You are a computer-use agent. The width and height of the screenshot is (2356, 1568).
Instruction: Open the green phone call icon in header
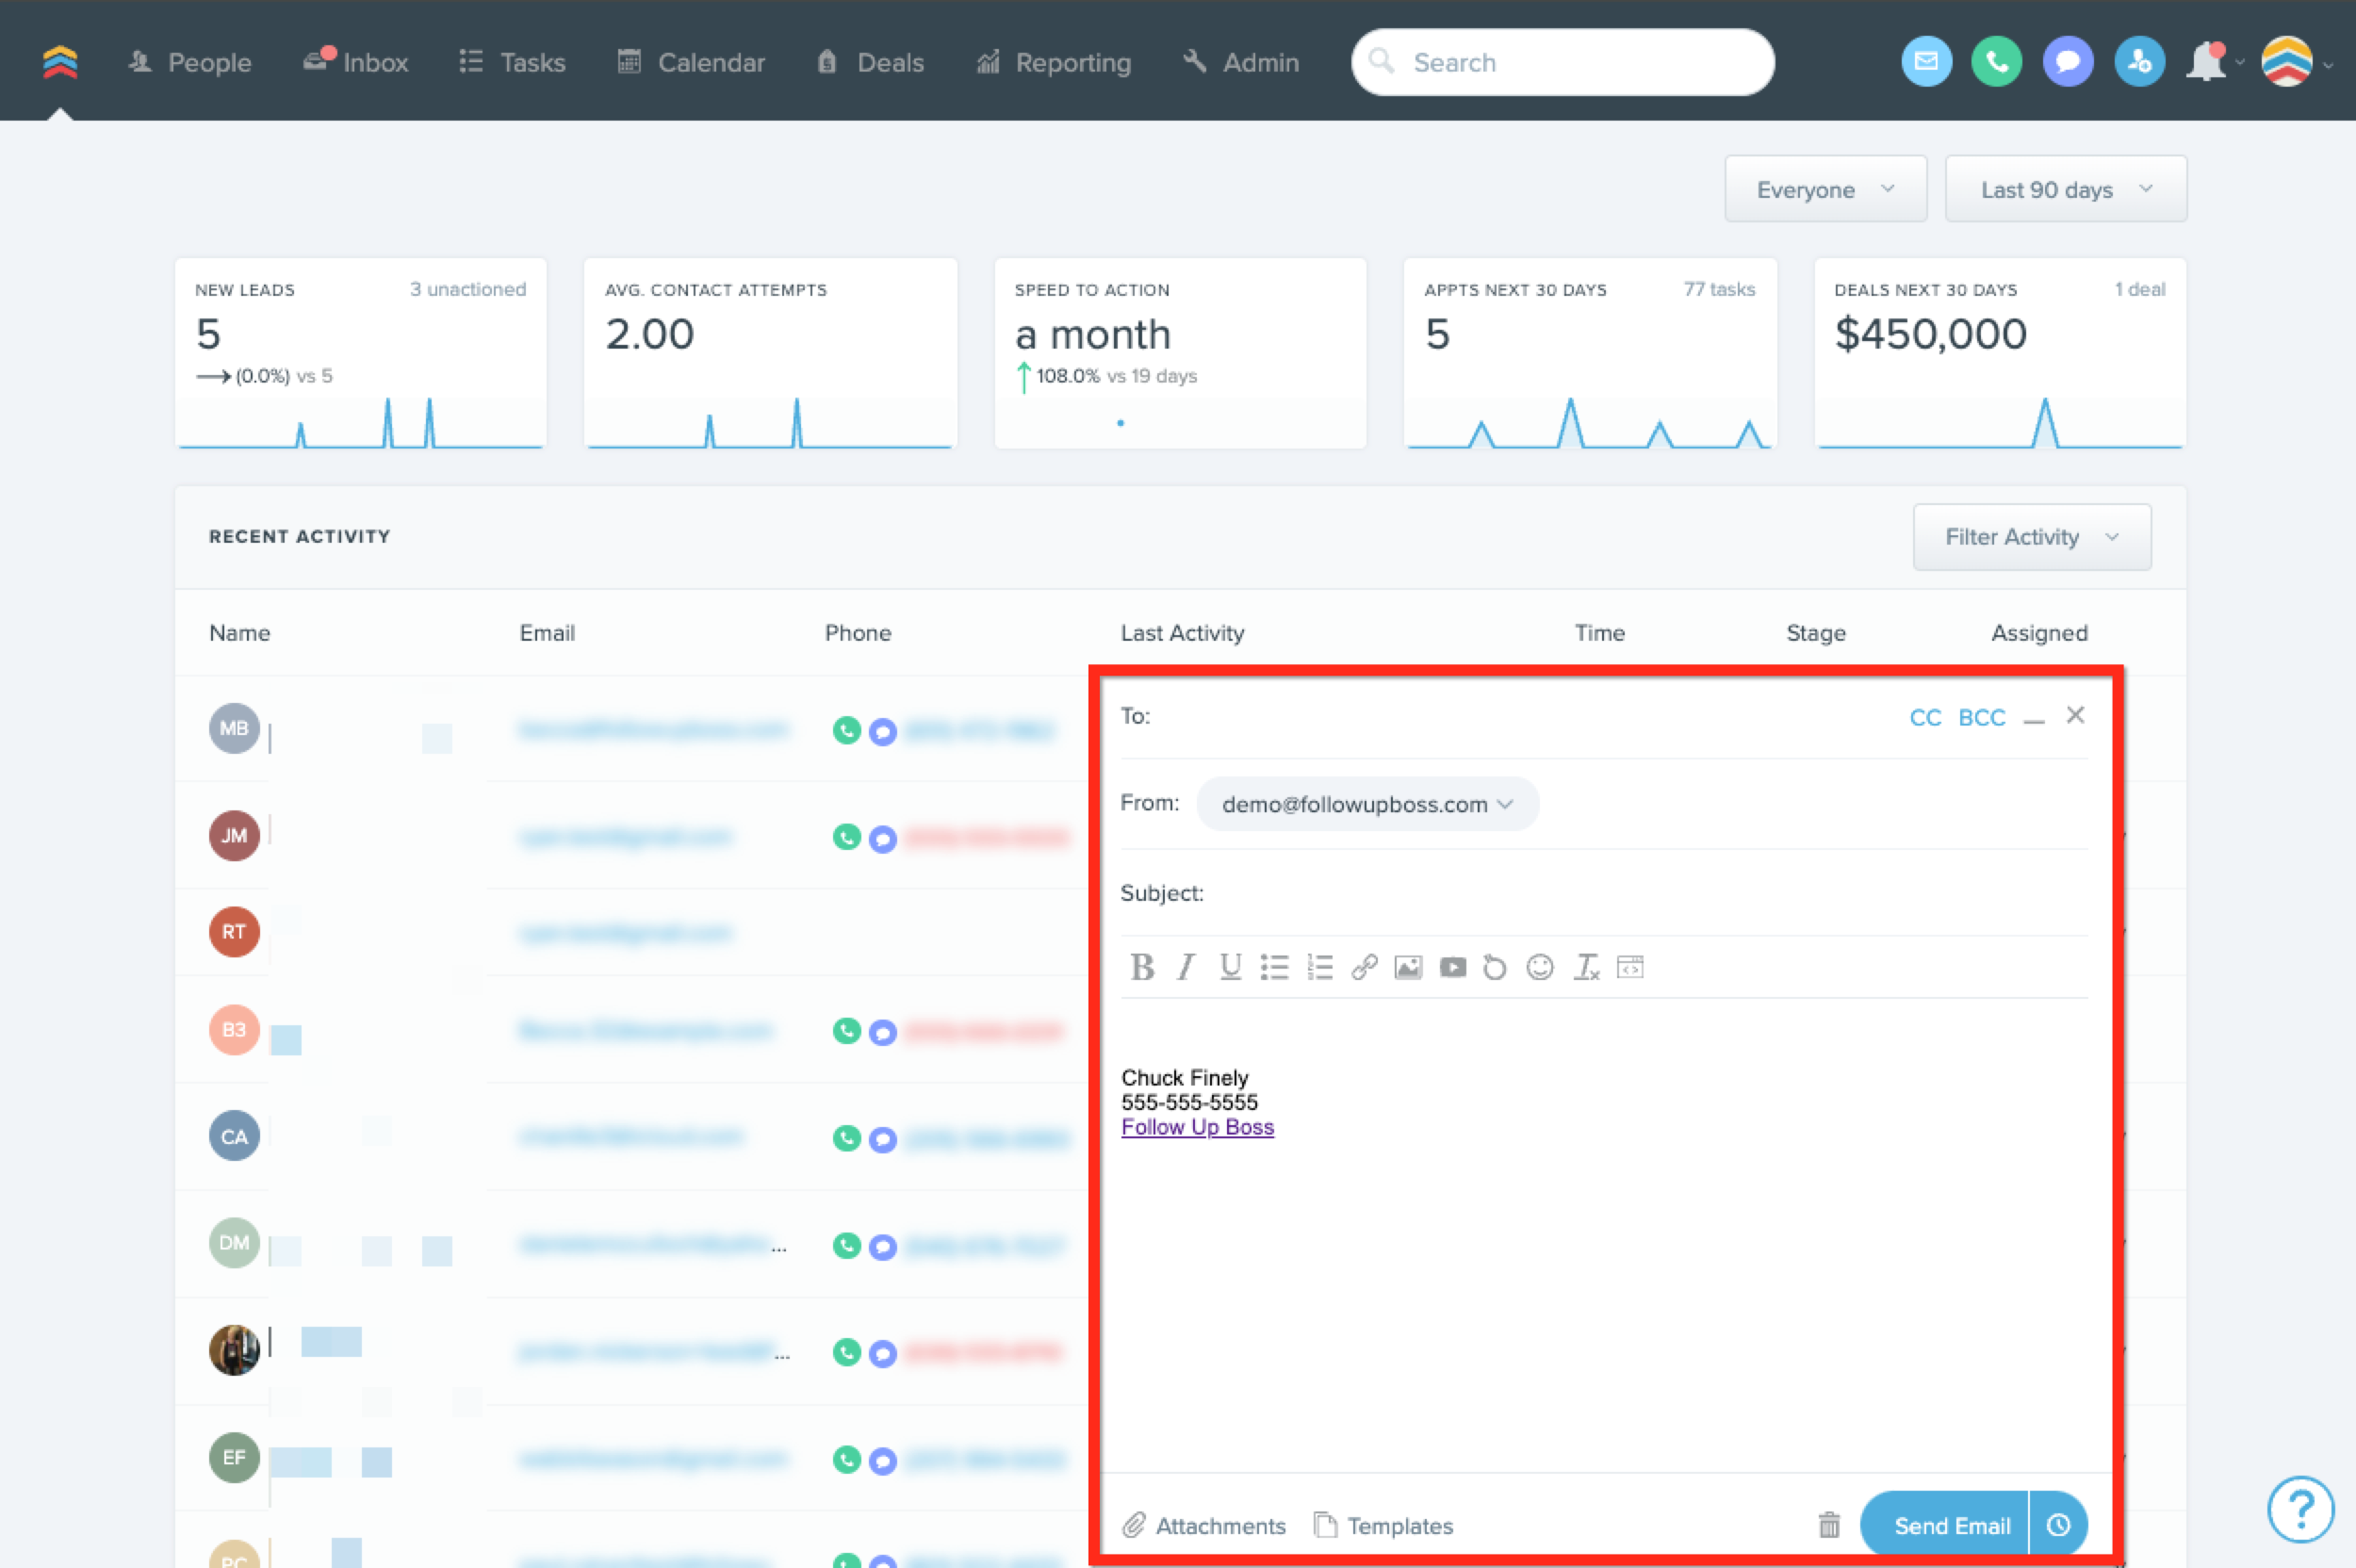pos(1996,62)
